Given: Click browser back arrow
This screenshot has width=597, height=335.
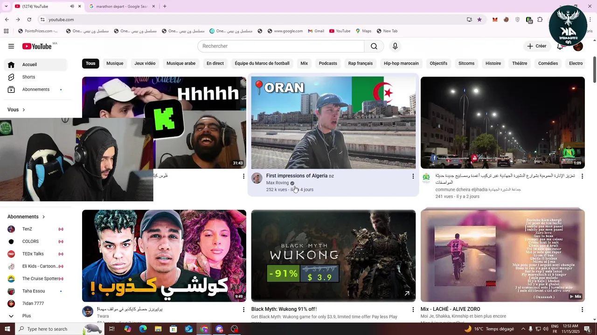Looking at the screenshot, I should (x=7, y=20).
